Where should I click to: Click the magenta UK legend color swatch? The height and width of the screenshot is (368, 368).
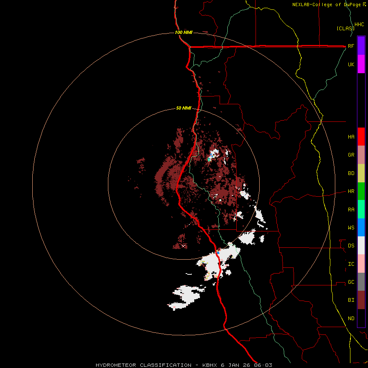tap(361, 64)
